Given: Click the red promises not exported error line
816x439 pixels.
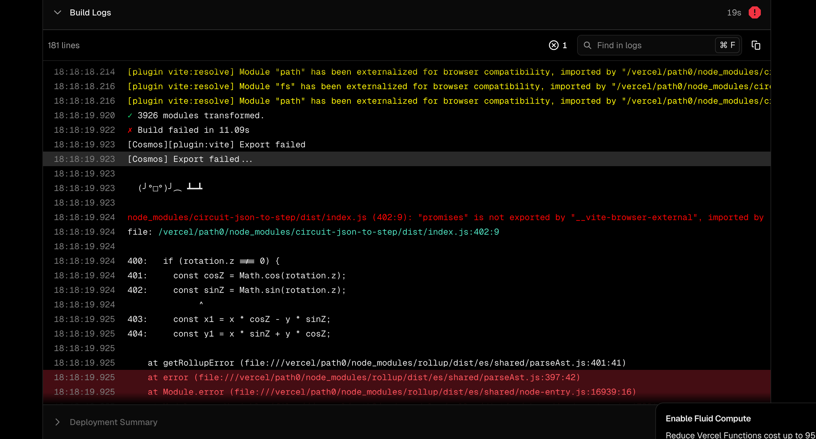Looking at the screenshot, I should (445, 217).
